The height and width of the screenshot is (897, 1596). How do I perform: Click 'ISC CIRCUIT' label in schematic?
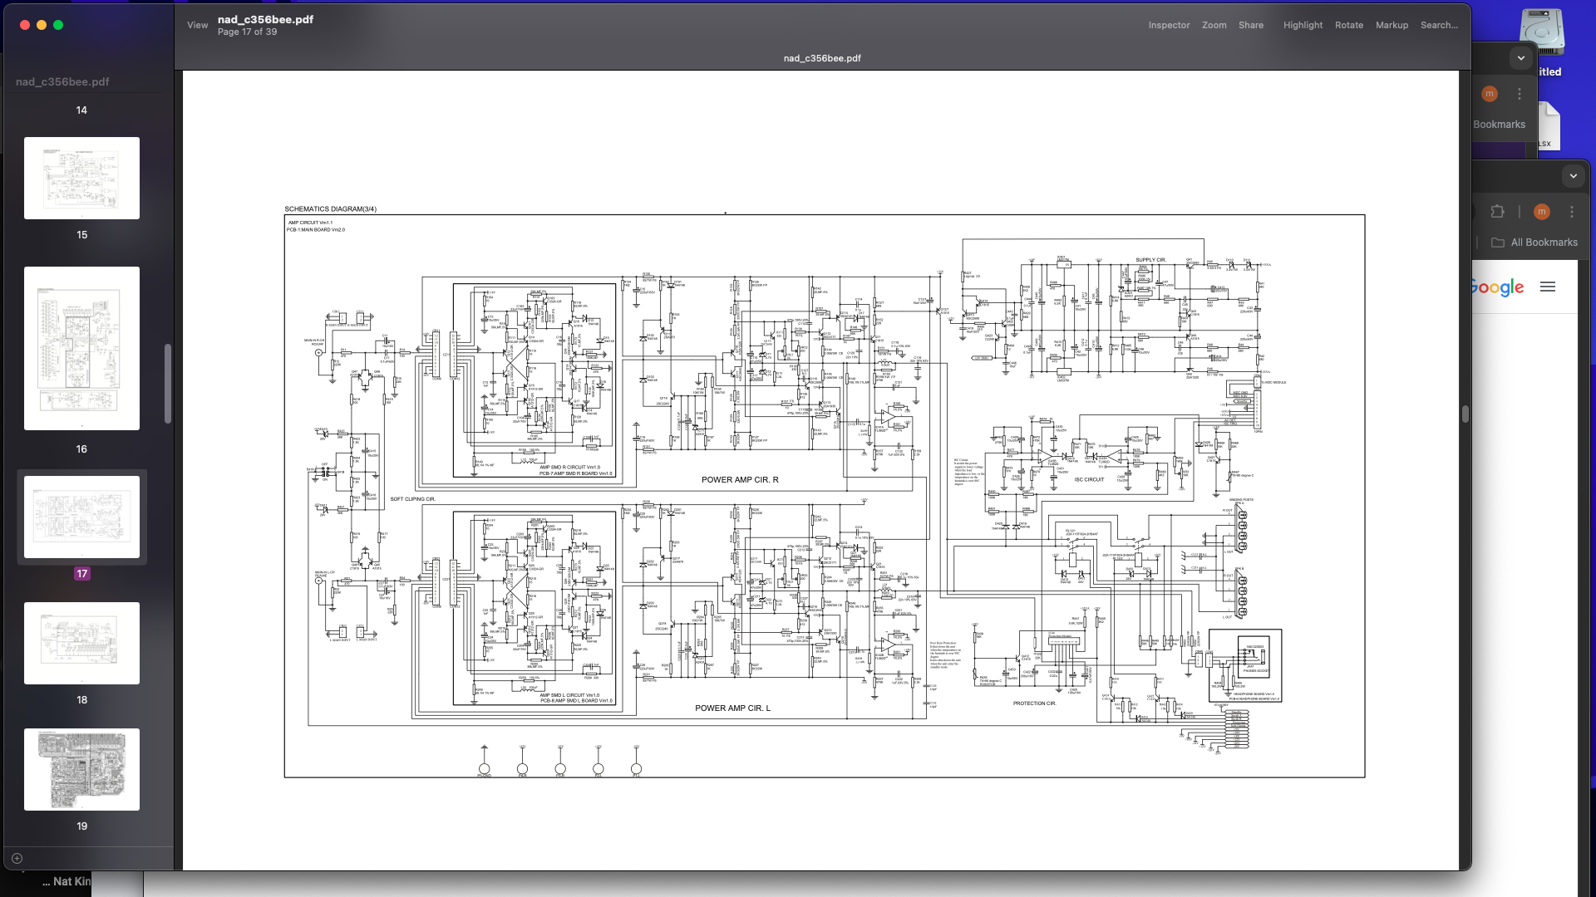[x=1089, y=479]
